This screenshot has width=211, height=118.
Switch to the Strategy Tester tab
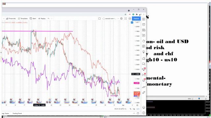(5, 113)
